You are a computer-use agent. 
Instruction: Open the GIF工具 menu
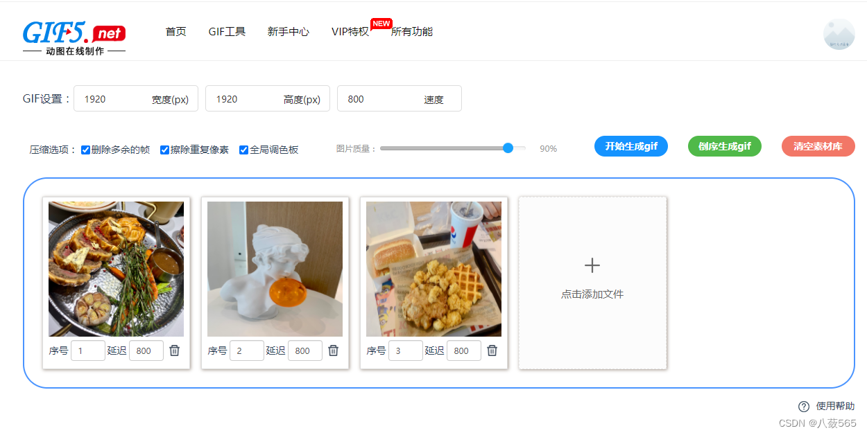pyautogui.click(x=227, y=32)
